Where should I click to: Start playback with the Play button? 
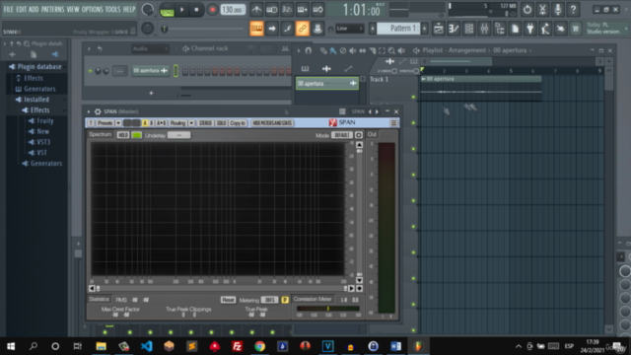tap(181, 9)
